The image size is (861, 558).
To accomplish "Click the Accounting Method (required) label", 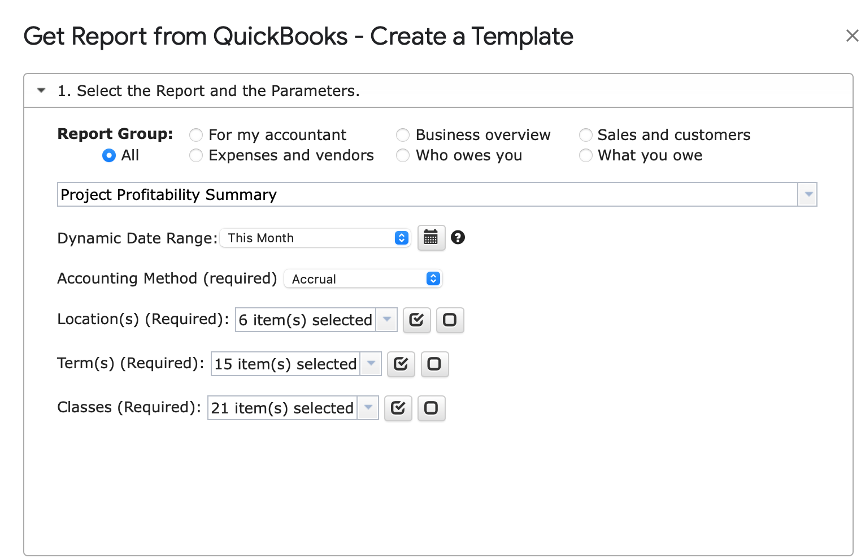I will click(x=167, y=278).
